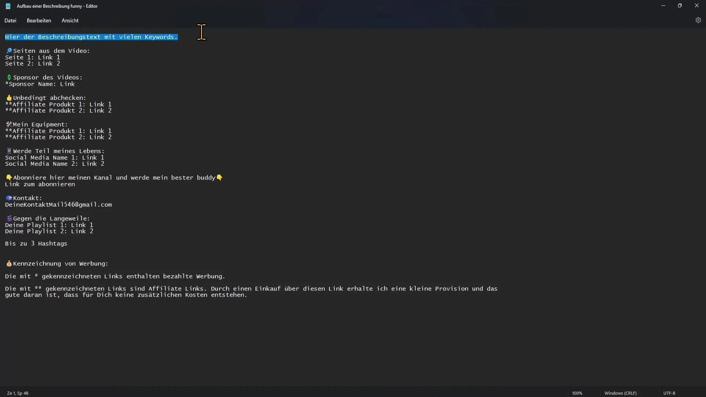
Task: Click the line 'Seite 2: Link 2'
Action: click(33, 64)
